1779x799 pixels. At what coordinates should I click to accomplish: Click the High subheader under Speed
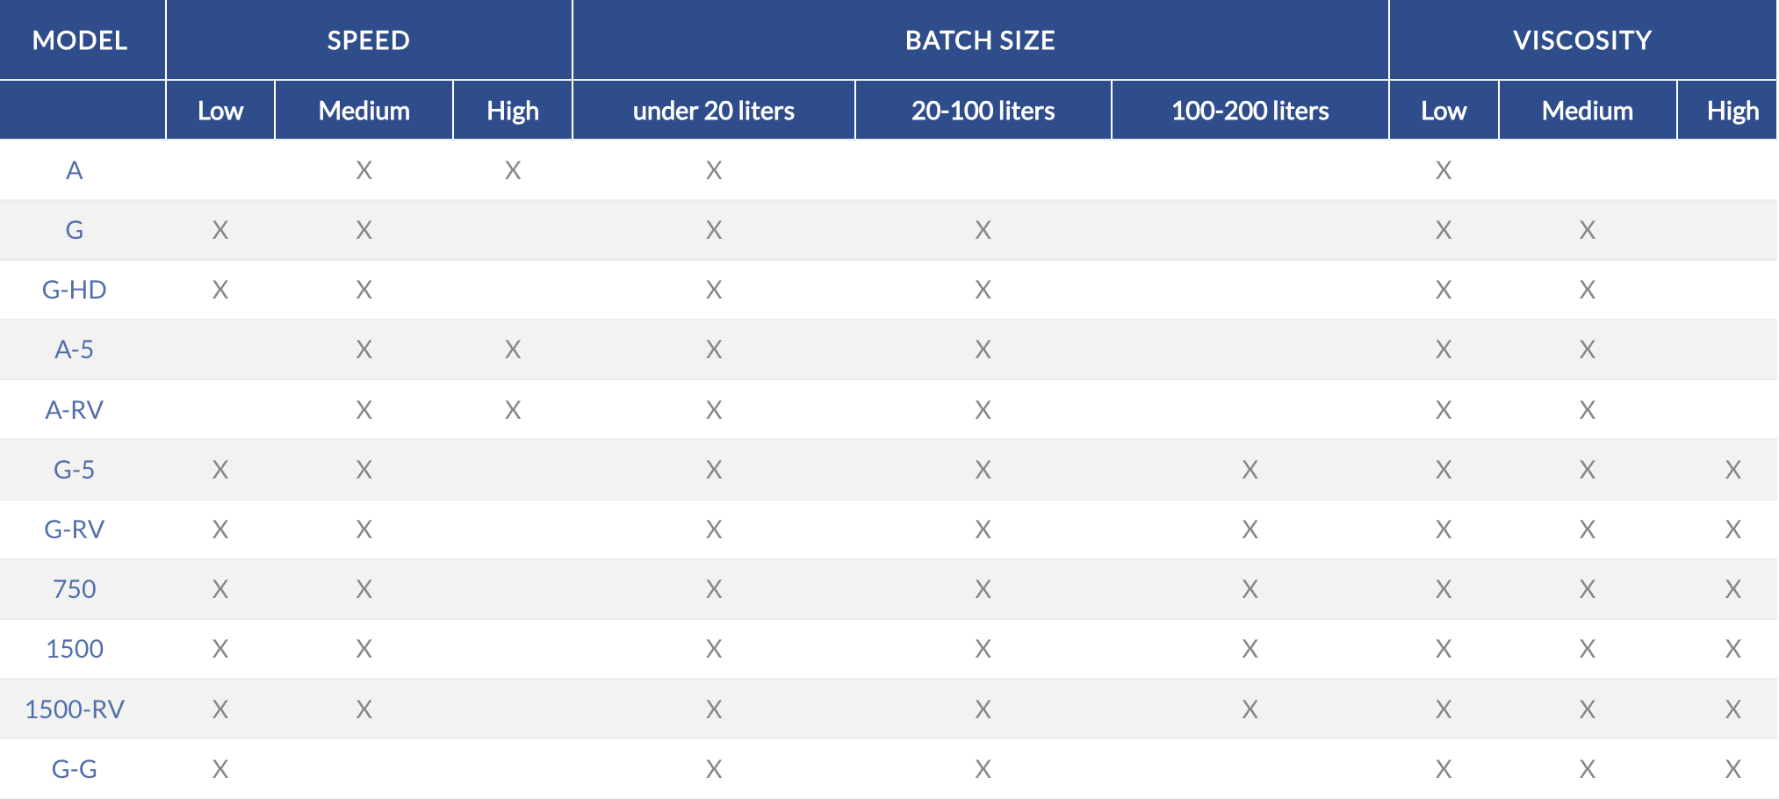click(513, 111)
